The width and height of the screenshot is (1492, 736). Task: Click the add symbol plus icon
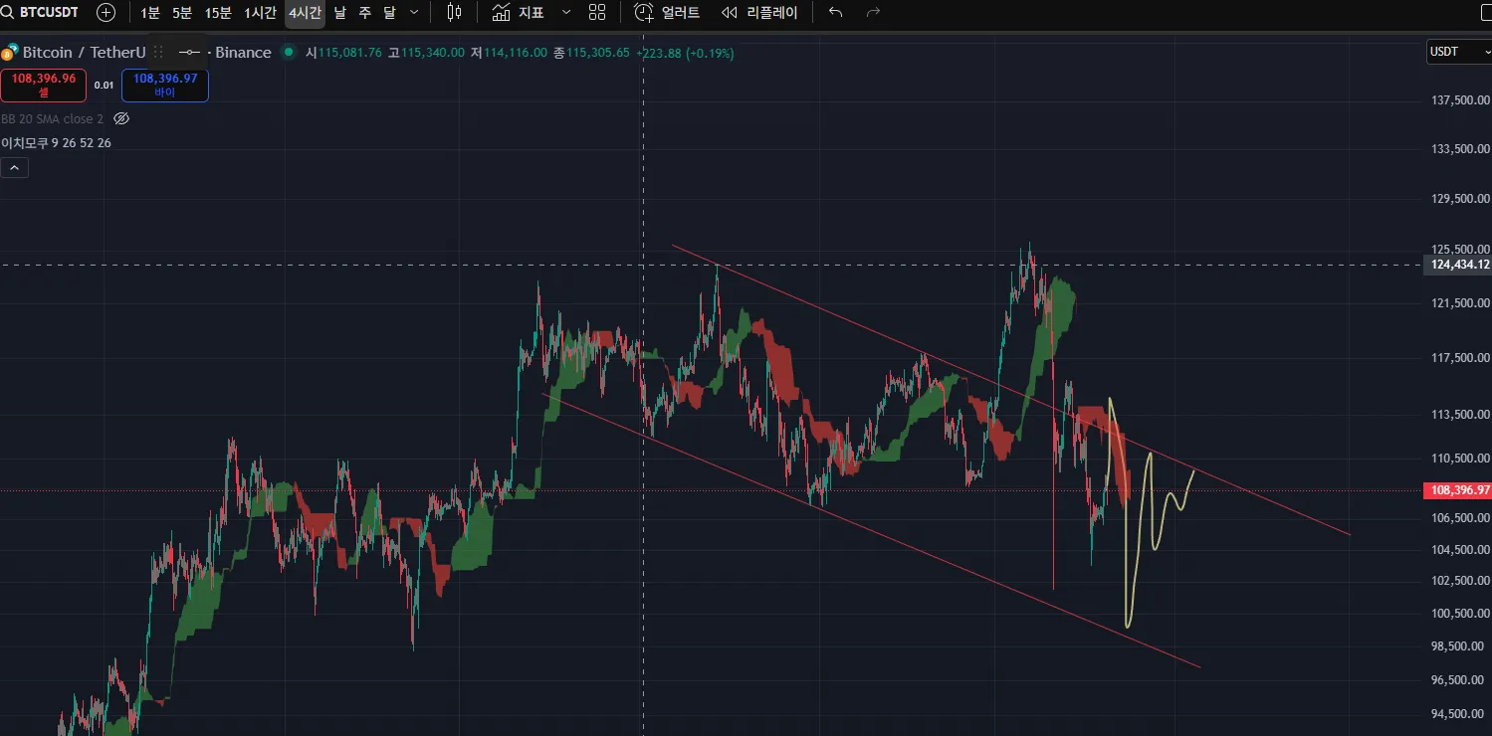(106, 13)
